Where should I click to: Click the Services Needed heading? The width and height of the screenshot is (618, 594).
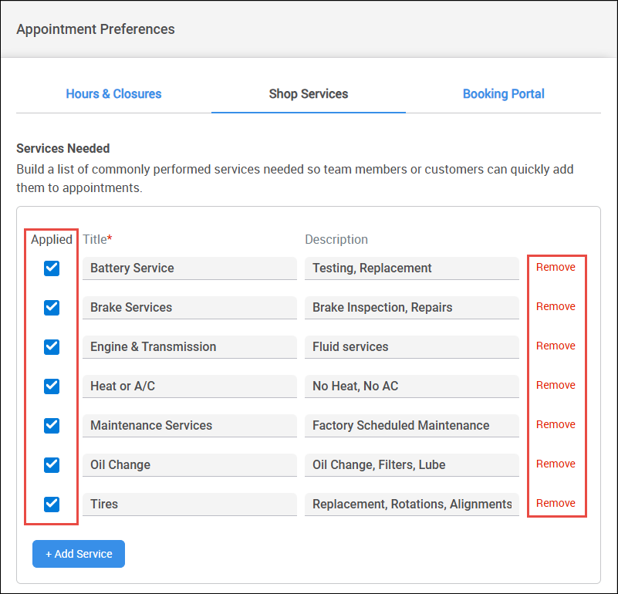click(x=63, y=149)
